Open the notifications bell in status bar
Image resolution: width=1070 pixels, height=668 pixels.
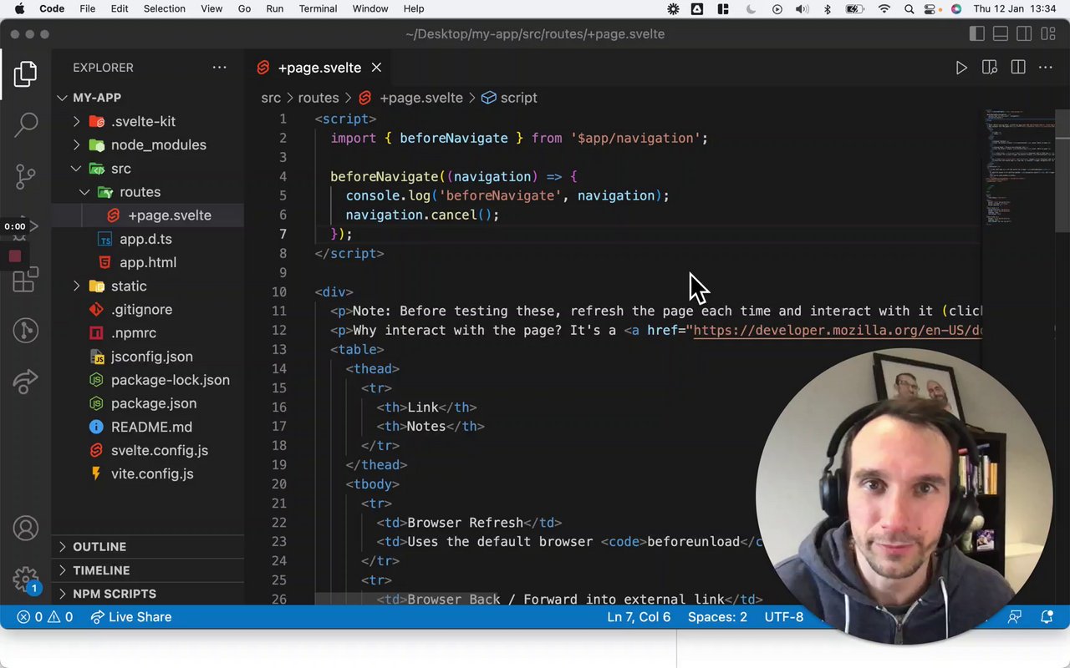click(1047, 617)
